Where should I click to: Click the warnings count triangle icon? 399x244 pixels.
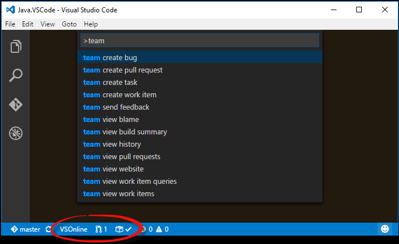(159, 229)
